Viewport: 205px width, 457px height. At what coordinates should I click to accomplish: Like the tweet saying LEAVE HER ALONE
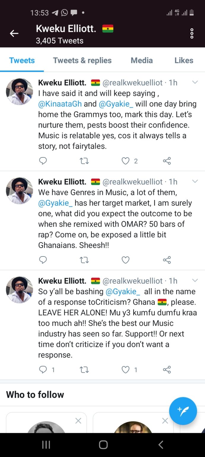click(125, 370)
